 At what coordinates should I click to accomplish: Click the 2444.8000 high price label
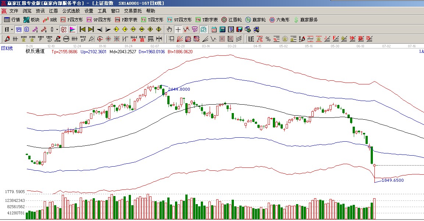click(179, 89)
